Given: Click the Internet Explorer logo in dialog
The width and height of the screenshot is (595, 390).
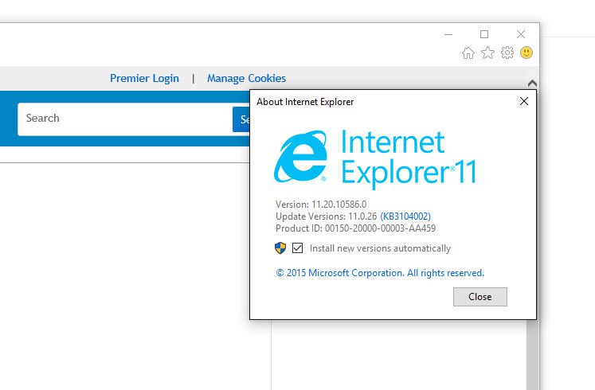Looking at the screenshot, I should (300, 156).
